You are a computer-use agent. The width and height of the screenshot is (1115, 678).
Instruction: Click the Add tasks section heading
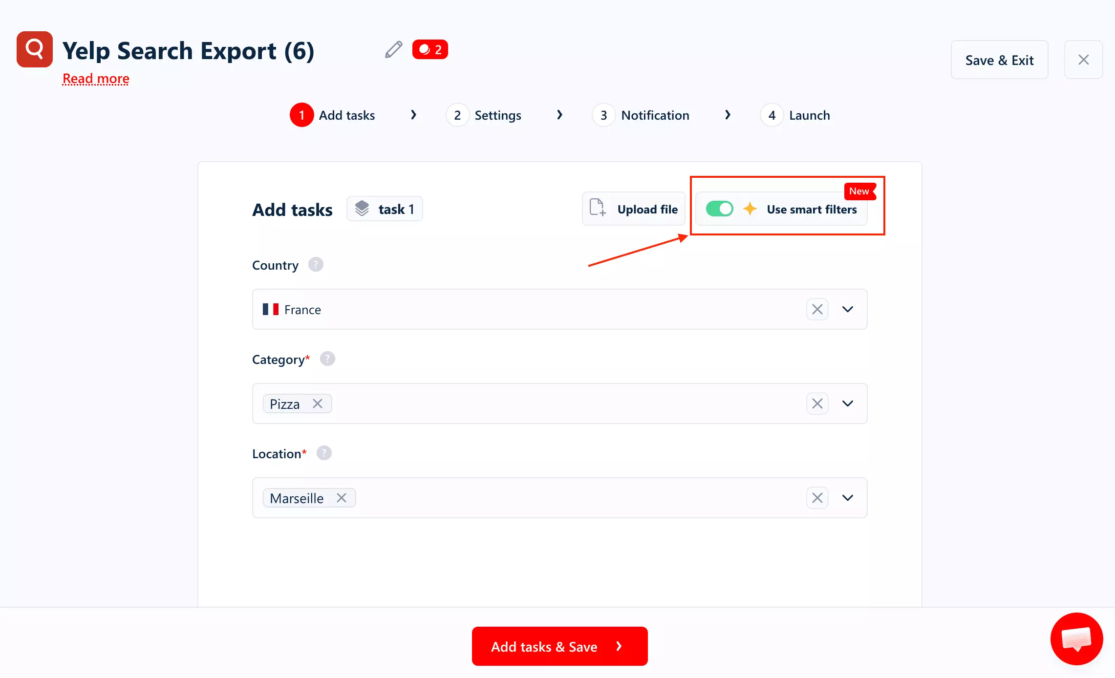[292, 210]
